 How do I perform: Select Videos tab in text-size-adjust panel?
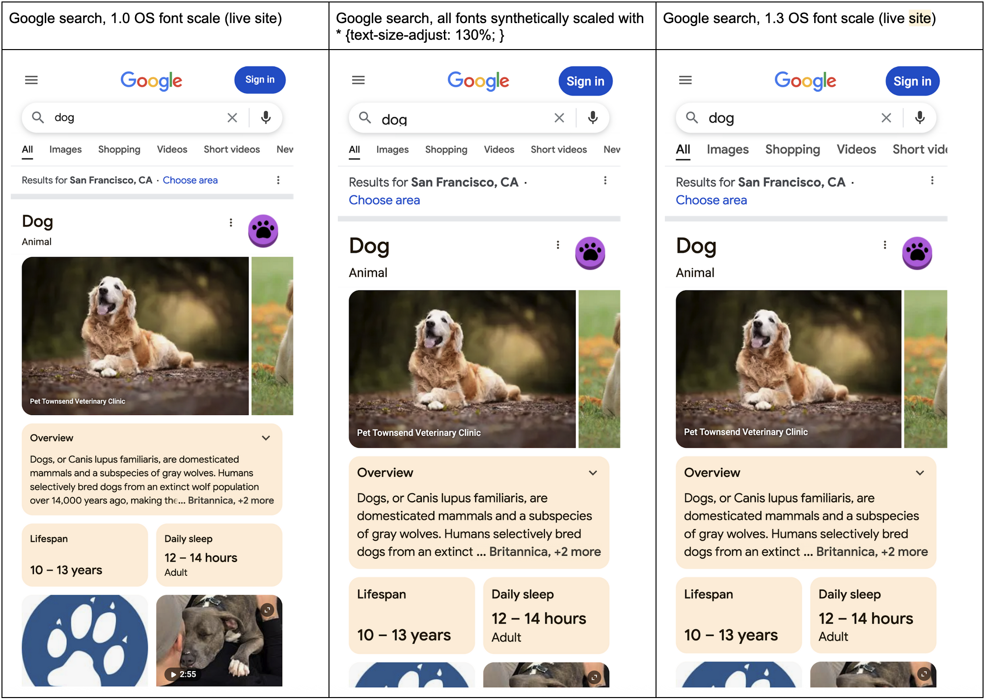(x=499, y=150)
